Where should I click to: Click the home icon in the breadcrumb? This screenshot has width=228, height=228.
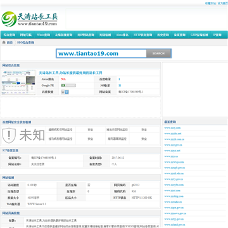tap(4, 42)
